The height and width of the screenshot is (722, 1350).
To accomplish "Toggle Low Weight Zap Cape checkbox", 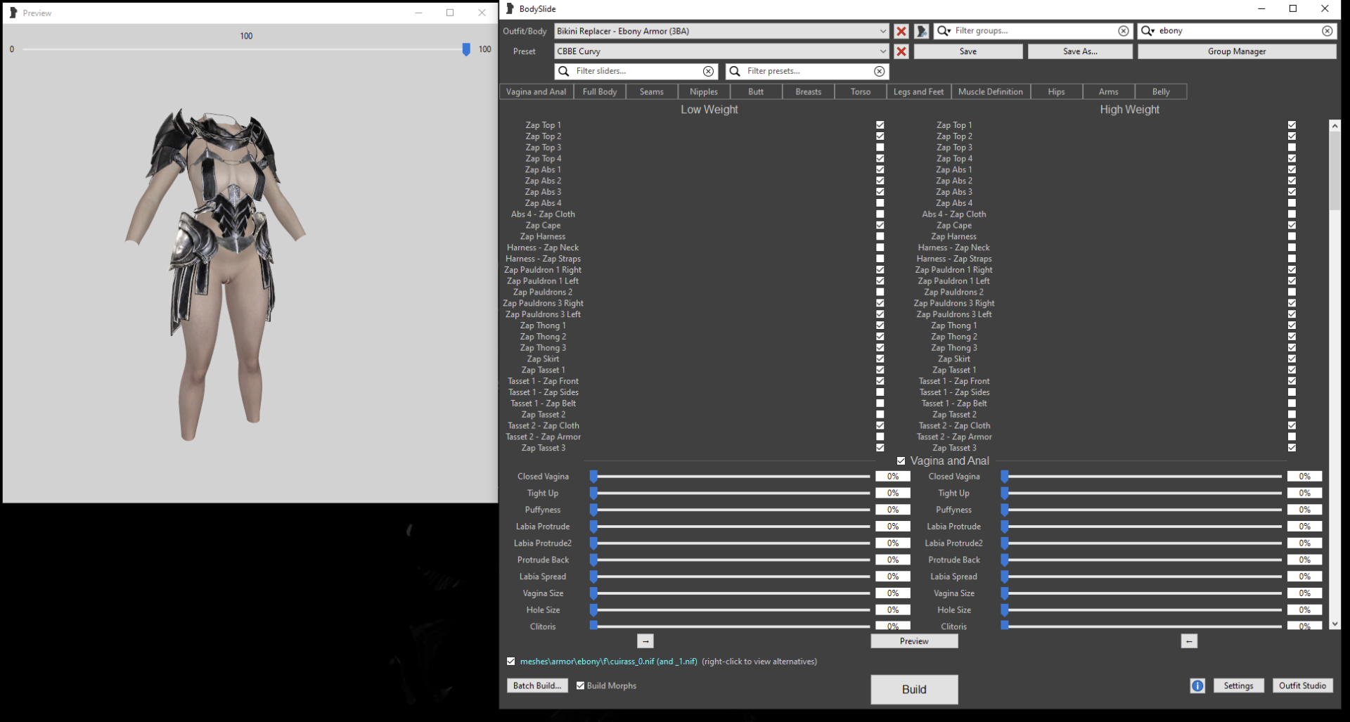I will [880, 226].
